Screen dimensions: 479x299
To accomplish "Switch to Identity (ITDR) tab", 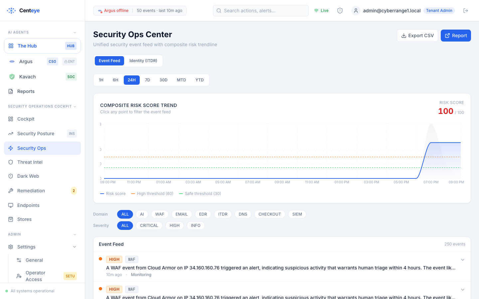I will 143,61.
